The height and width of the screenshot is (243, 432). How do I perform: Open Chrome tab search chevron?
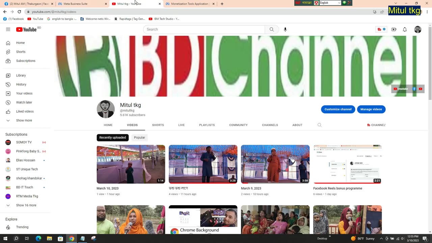(396, 3)
